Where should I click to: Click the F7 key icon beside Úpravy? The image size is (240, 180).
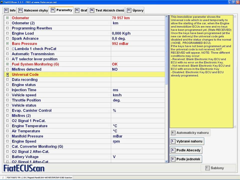[129, 10]
